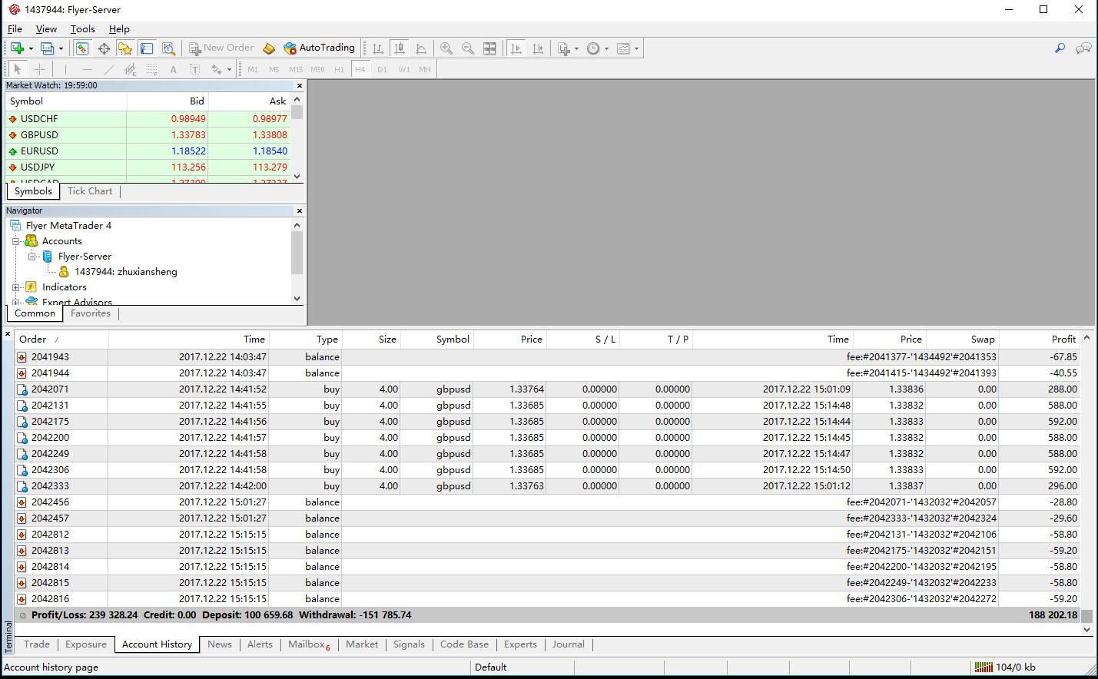The image size is (1098, 679).
Task: Click the Market Watch vertical scrollbar down arrow
Action: pyautogui.click(x=297, y=177)
